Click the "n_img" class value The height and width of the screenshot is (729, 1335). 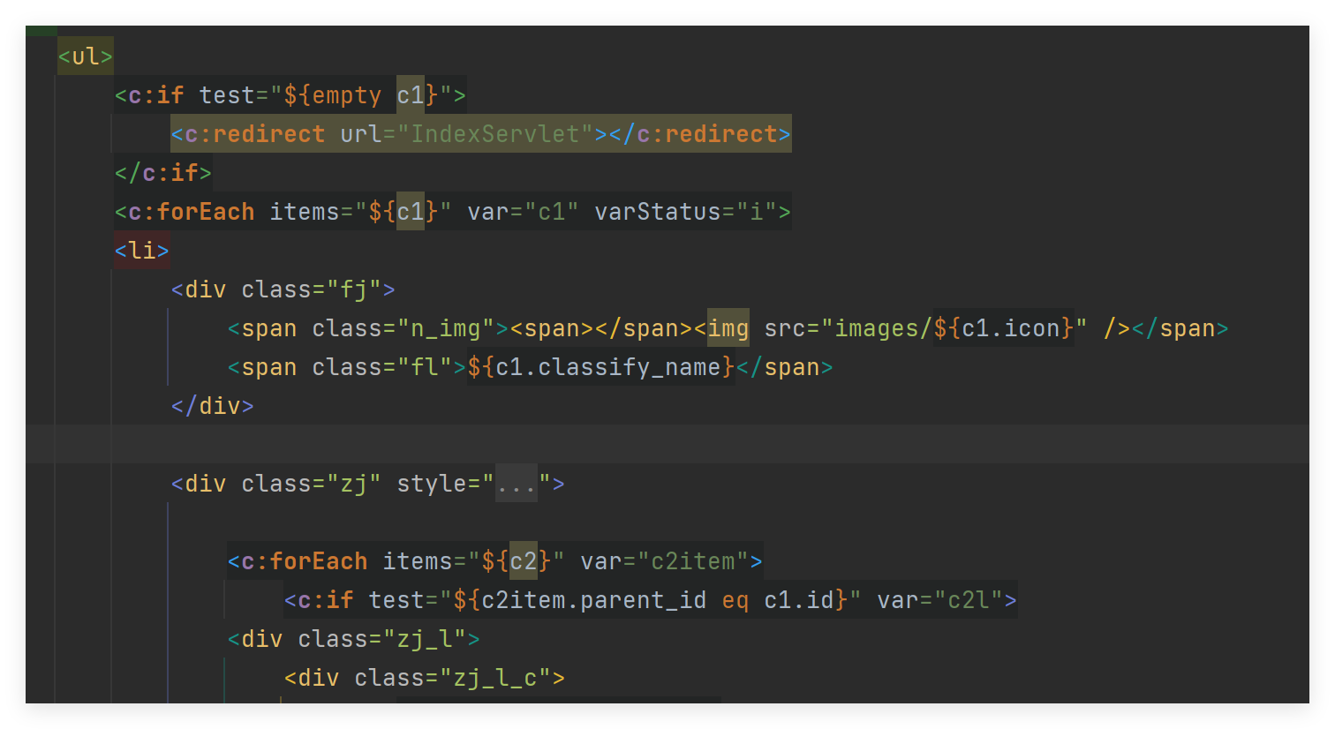tap(446, 328)
